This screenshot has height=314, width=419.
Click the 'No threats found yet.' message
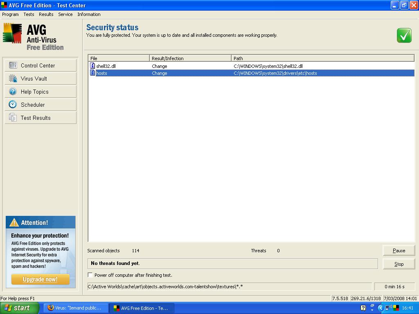point(115,263)
